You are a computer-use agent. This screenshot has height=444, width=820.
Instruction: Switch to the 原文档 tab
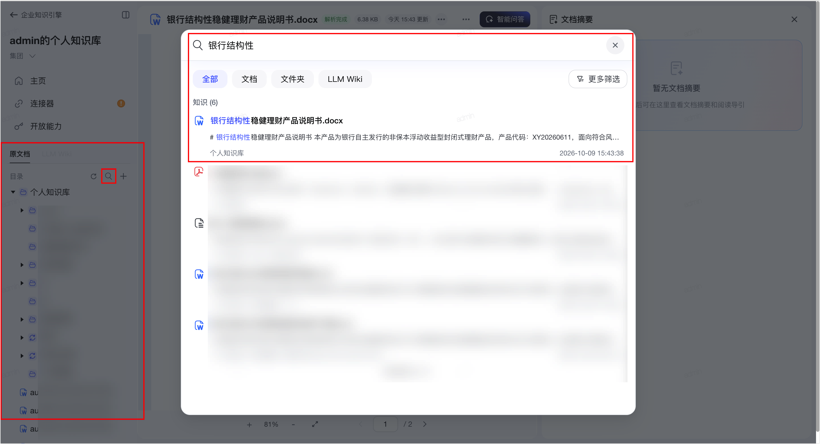(x=20, y=154)
